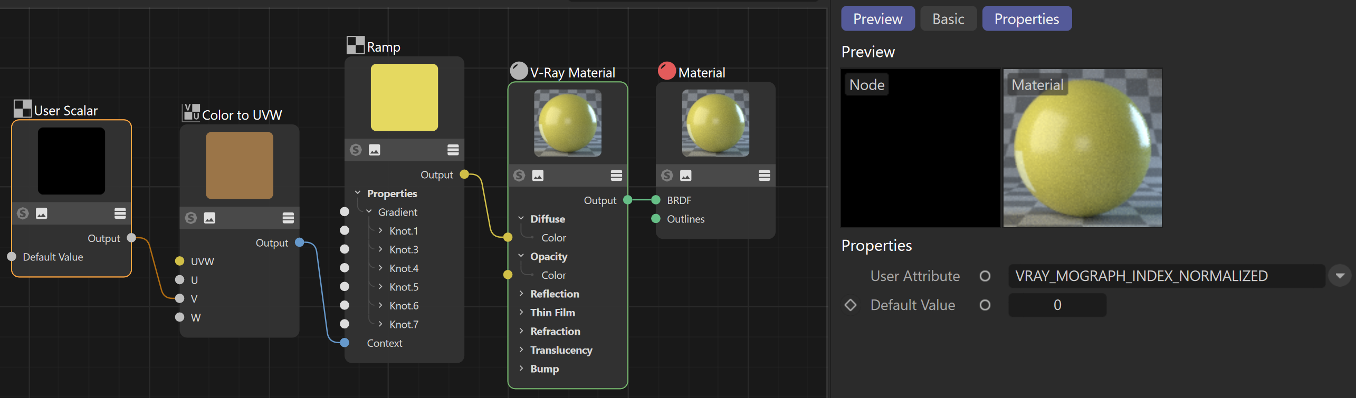The height and width of the screenshot is (398, 1356).
Task: Click the brown color swatch on Color to UVW
Action: pyautogui.click(x=240, y=166)
